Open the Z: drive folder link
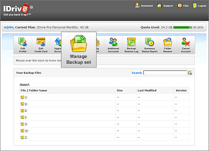 point(26,137)
